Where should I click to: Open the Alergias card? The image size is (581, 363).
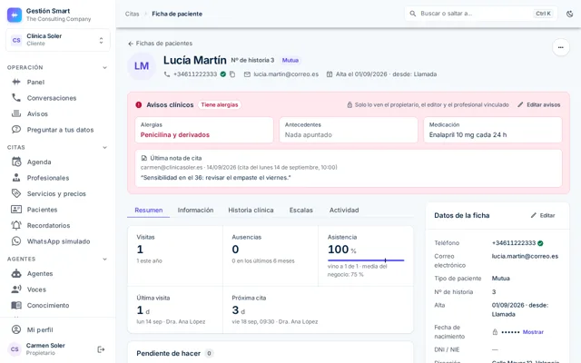pyautogui.click(x=204, y=130)
